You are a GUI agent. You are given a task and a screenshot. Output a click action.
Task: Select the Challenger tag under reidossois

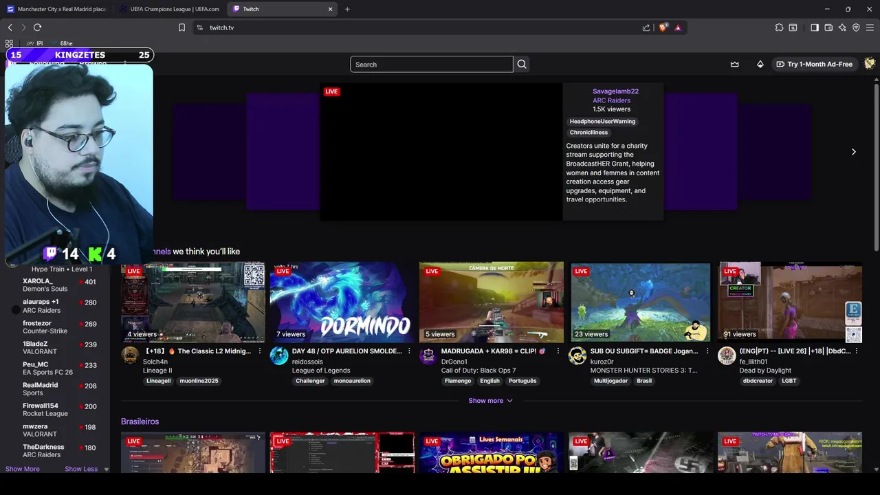(x=310, y=380)
